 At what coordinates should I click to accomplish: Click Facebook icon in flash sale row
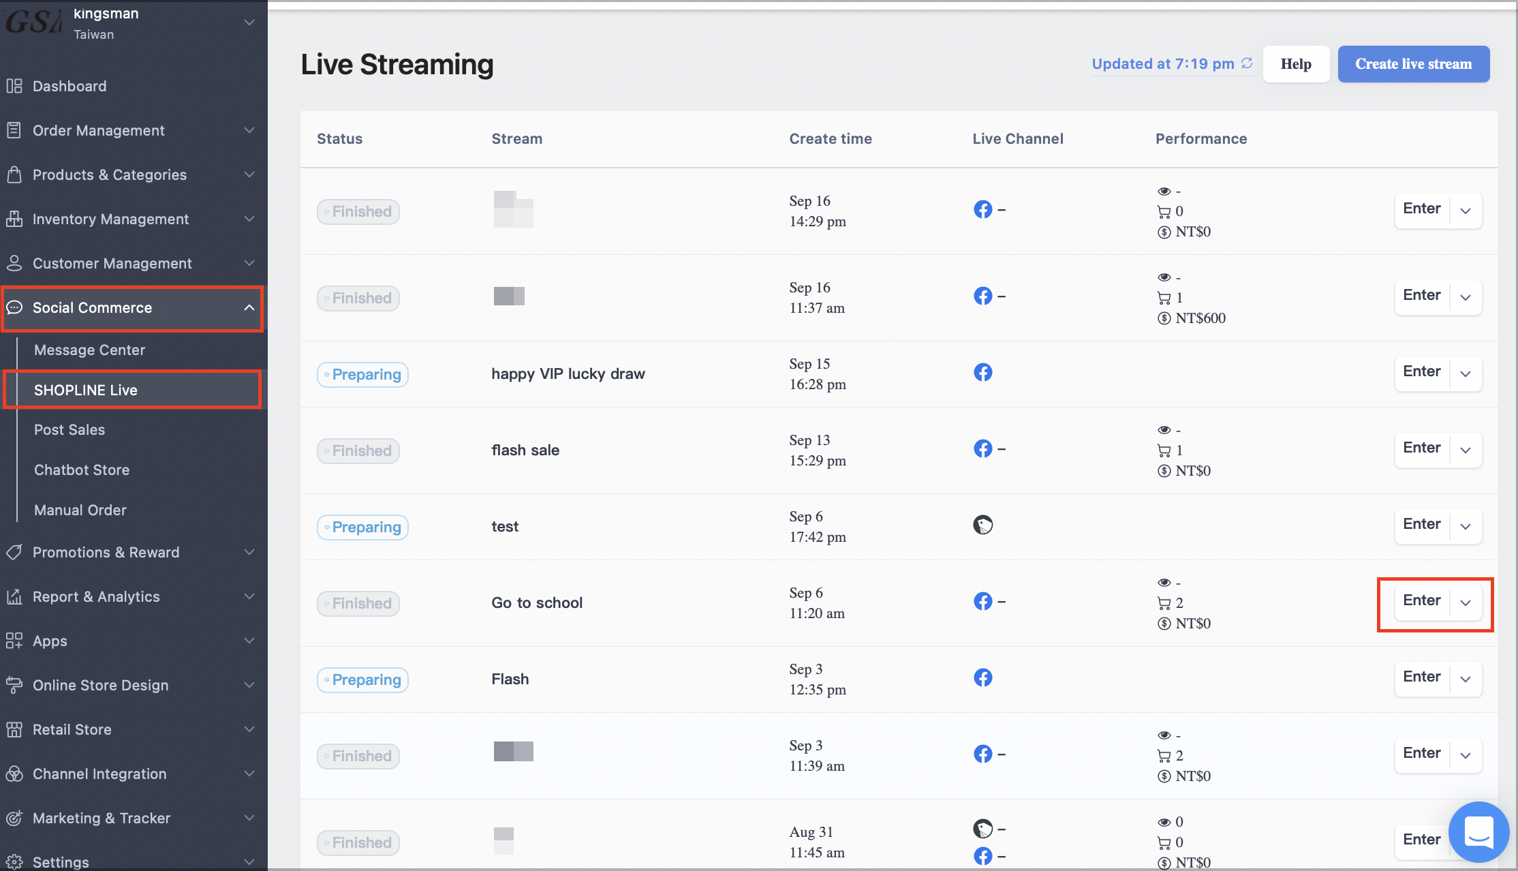982,448
